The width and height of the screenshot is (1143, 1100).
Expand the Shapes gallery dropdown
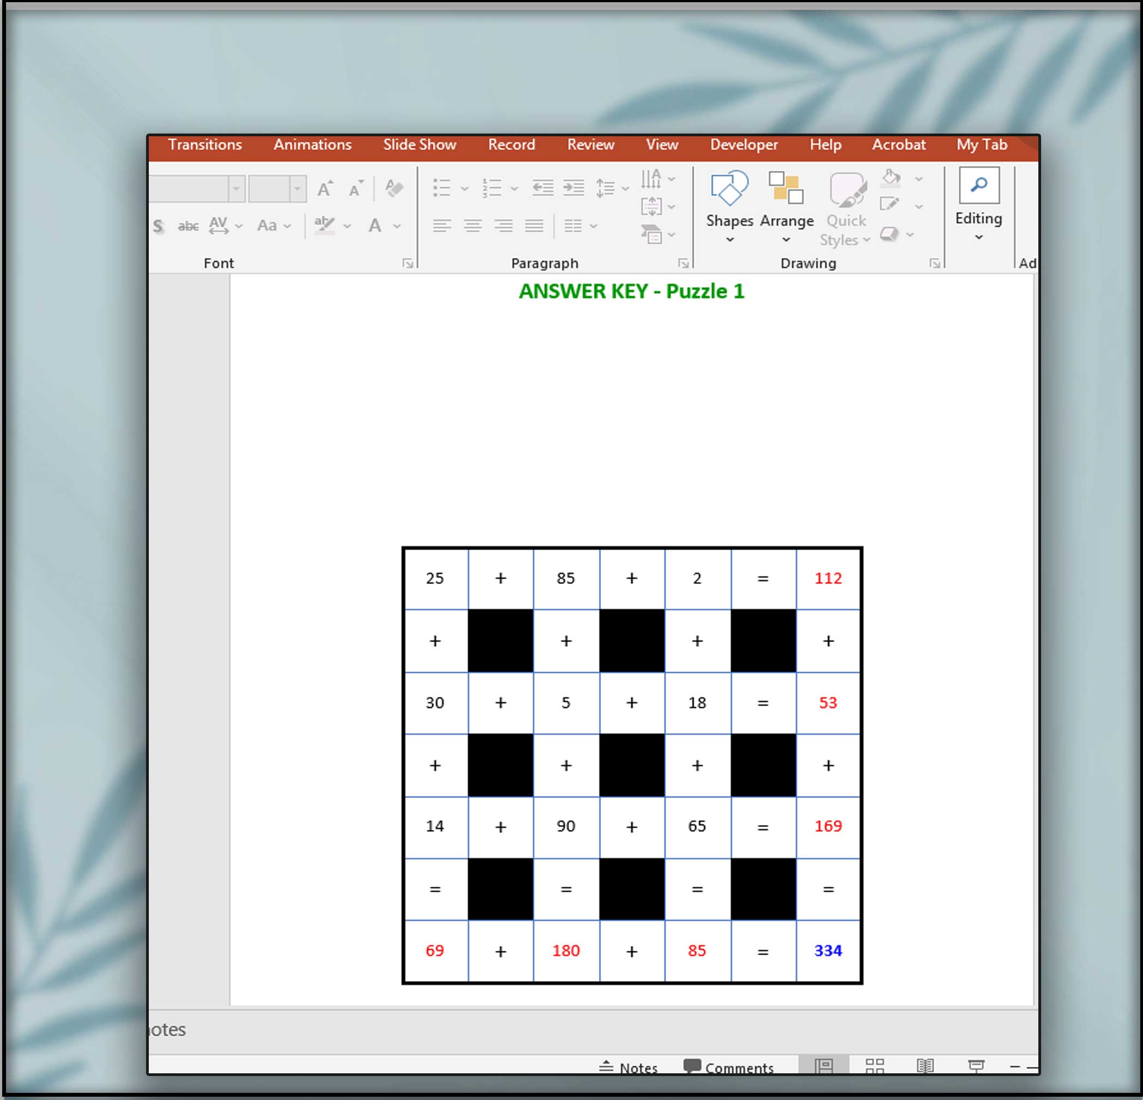[x=729, y=240]
